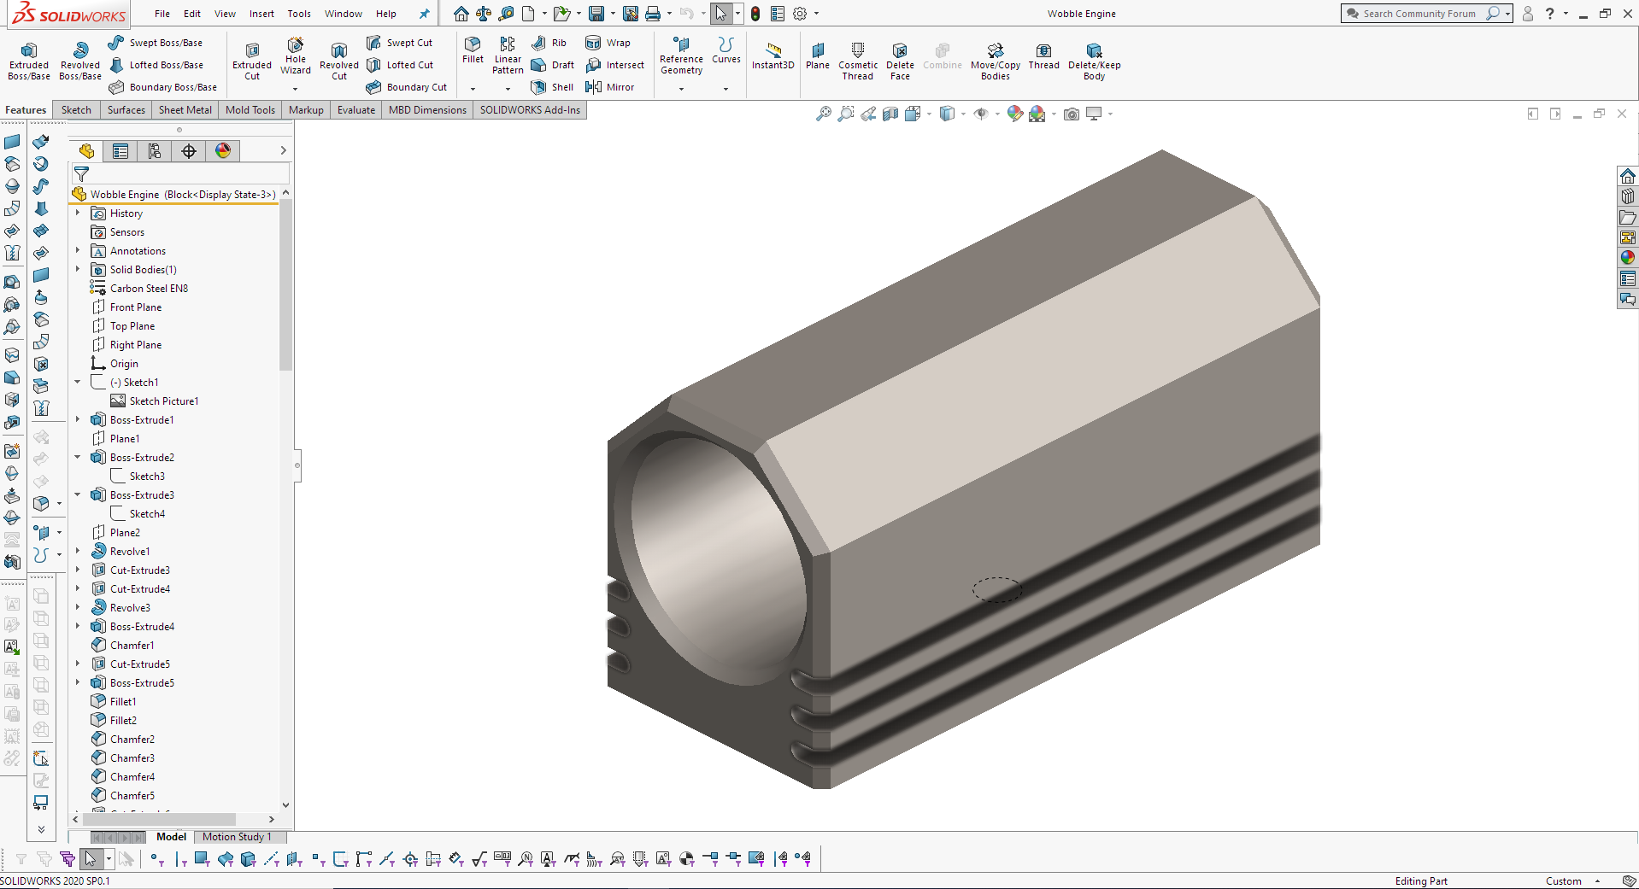Select the Extruded Boss/Base tool
This screenshot has height=889, width=1639.
pyautogui.click(x=28, y=60)
